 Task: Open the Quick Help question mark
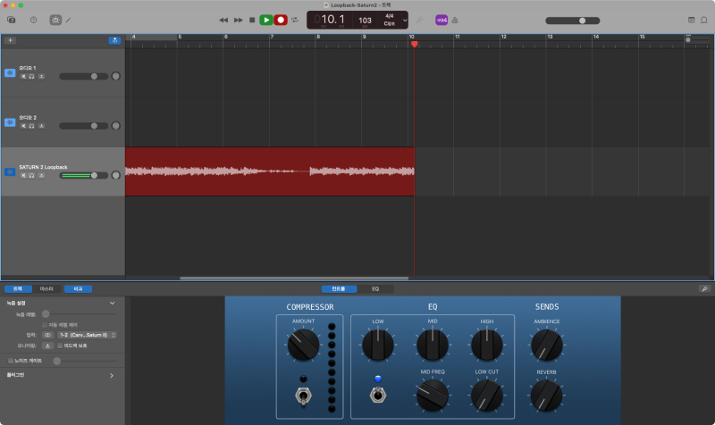pos(33,20)
